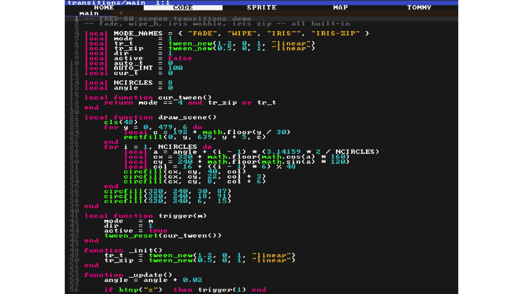Viewport: 523px width, 294px height.
Task: Click the "IRIS-ZIP" string literal
Action: pyautogui.click(x=335, y=33)
